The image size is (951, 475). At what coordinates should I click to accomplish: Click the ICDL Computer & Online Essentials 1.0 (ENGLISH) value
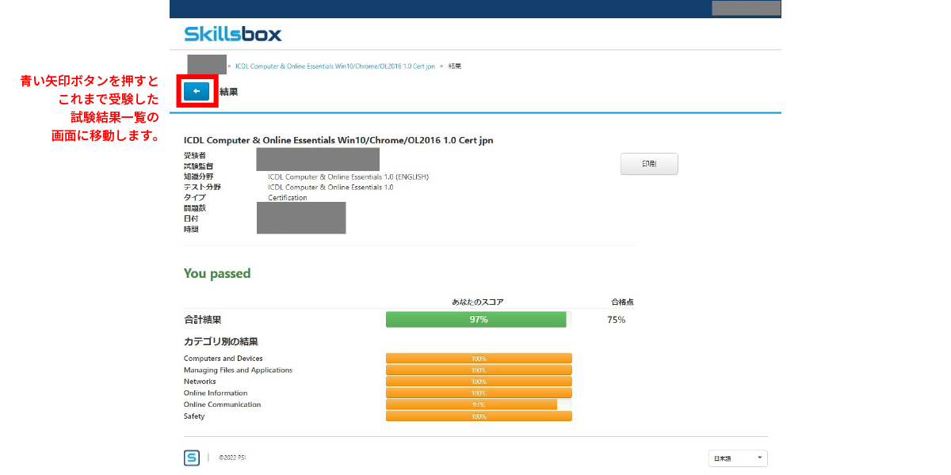(349, 177)
